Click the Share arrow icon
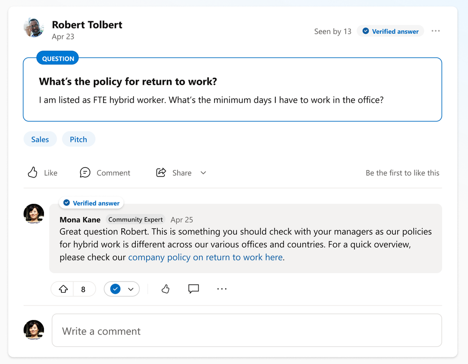The height and width of the screenshot is (364, 468). [161, 173]
